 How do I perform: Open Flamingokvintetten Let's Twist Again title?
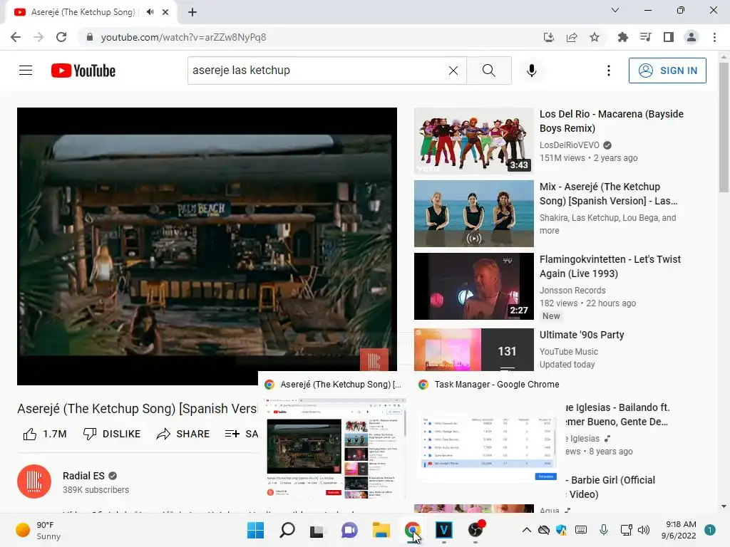(610, 266)
